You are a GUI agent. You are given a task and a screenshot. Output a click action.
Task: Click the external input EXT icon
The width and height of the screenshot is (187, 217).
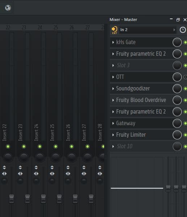[x=114, y=30]
